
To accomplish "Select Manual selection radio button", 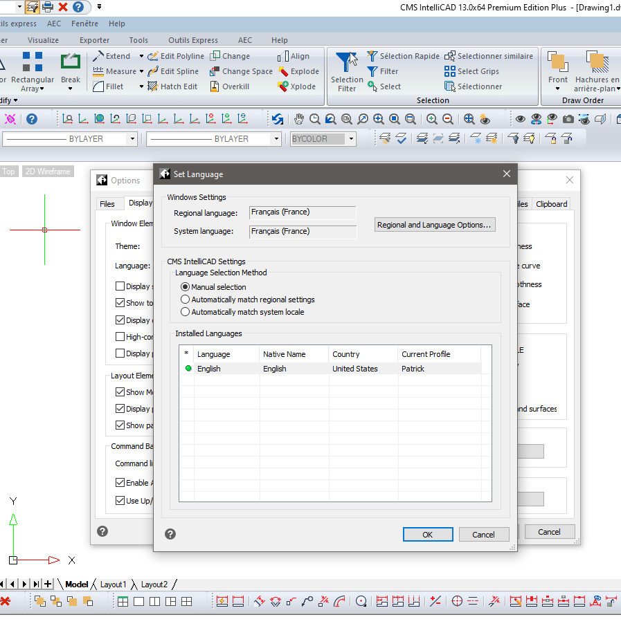I will pyautogui.click(x=186, y=287).
